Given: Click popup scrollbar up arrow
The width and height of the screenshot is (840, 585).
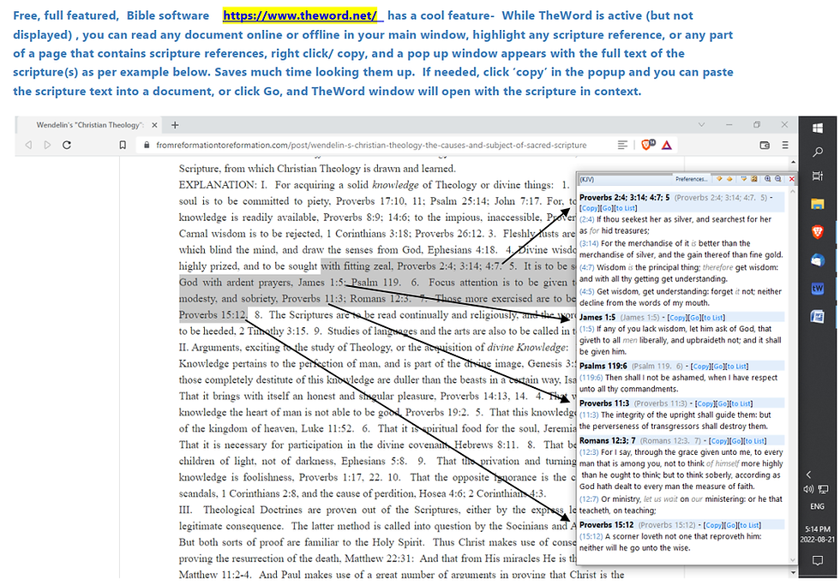Looking at the screenshot, I should pos(793,190).
